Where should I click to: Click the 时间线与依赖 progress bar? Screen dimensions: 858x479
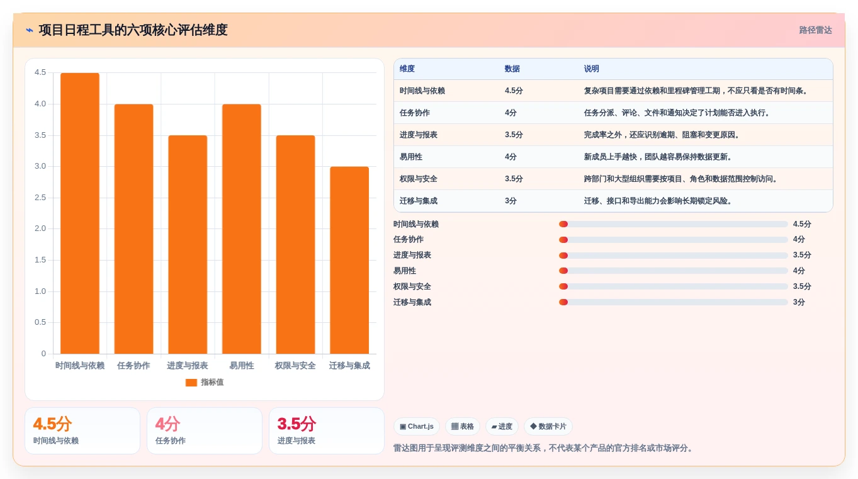(673, 224)
